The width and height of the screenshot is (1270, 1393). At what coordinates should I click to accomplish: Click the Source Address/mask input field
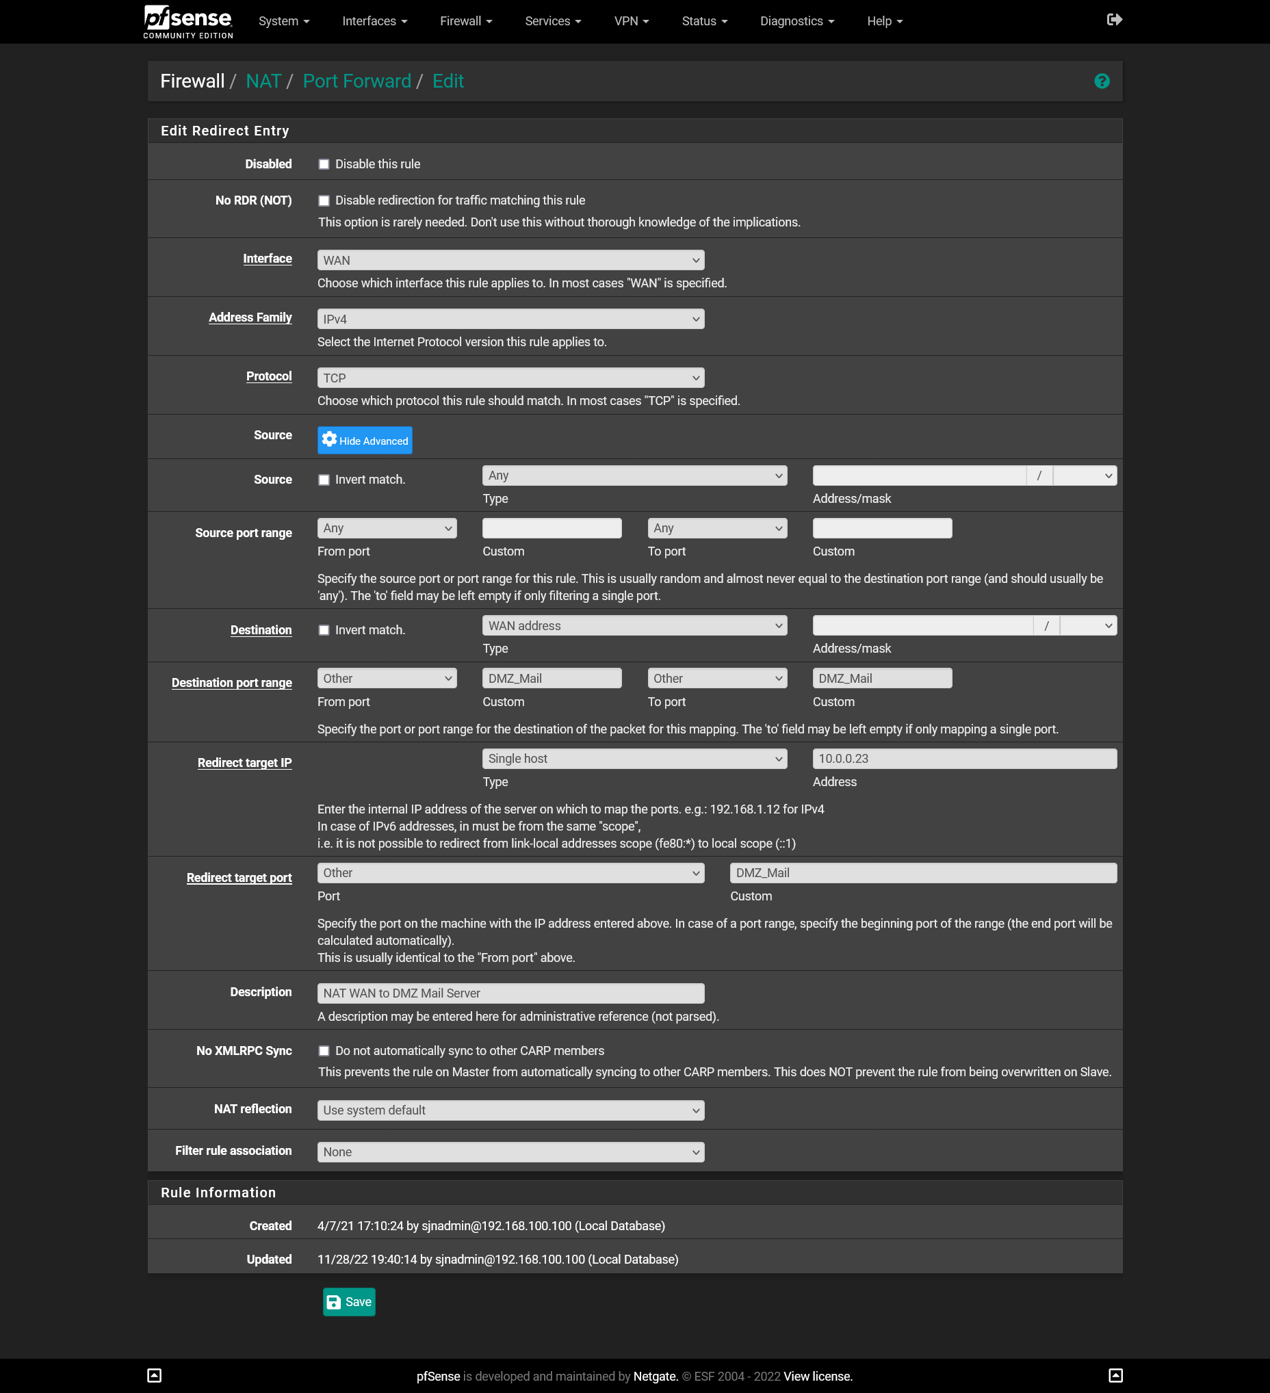919,476
